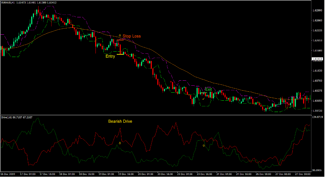Select the yellow down arrow in Drive window
Viewport: 325px width, 177px height.
pos(120,143)
